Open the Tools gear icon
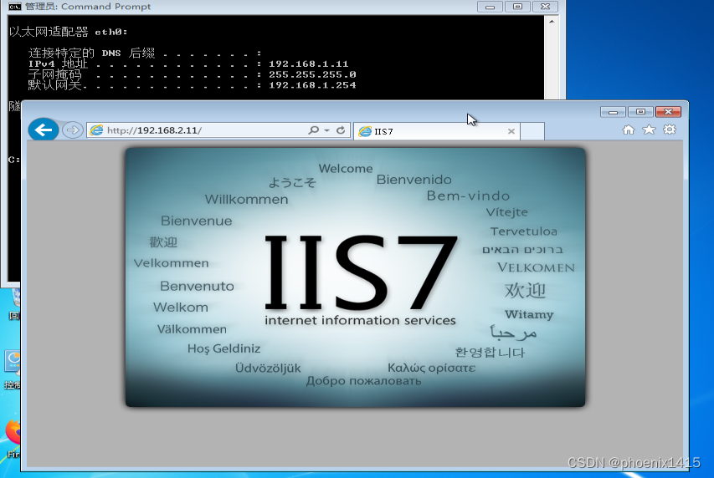Screen dimensions: 714x478 coord(670,130)
